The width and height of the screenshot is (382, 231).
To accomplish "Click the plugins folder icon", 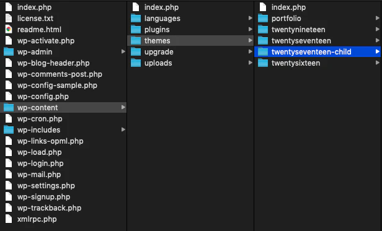I will tap(136, 30).
